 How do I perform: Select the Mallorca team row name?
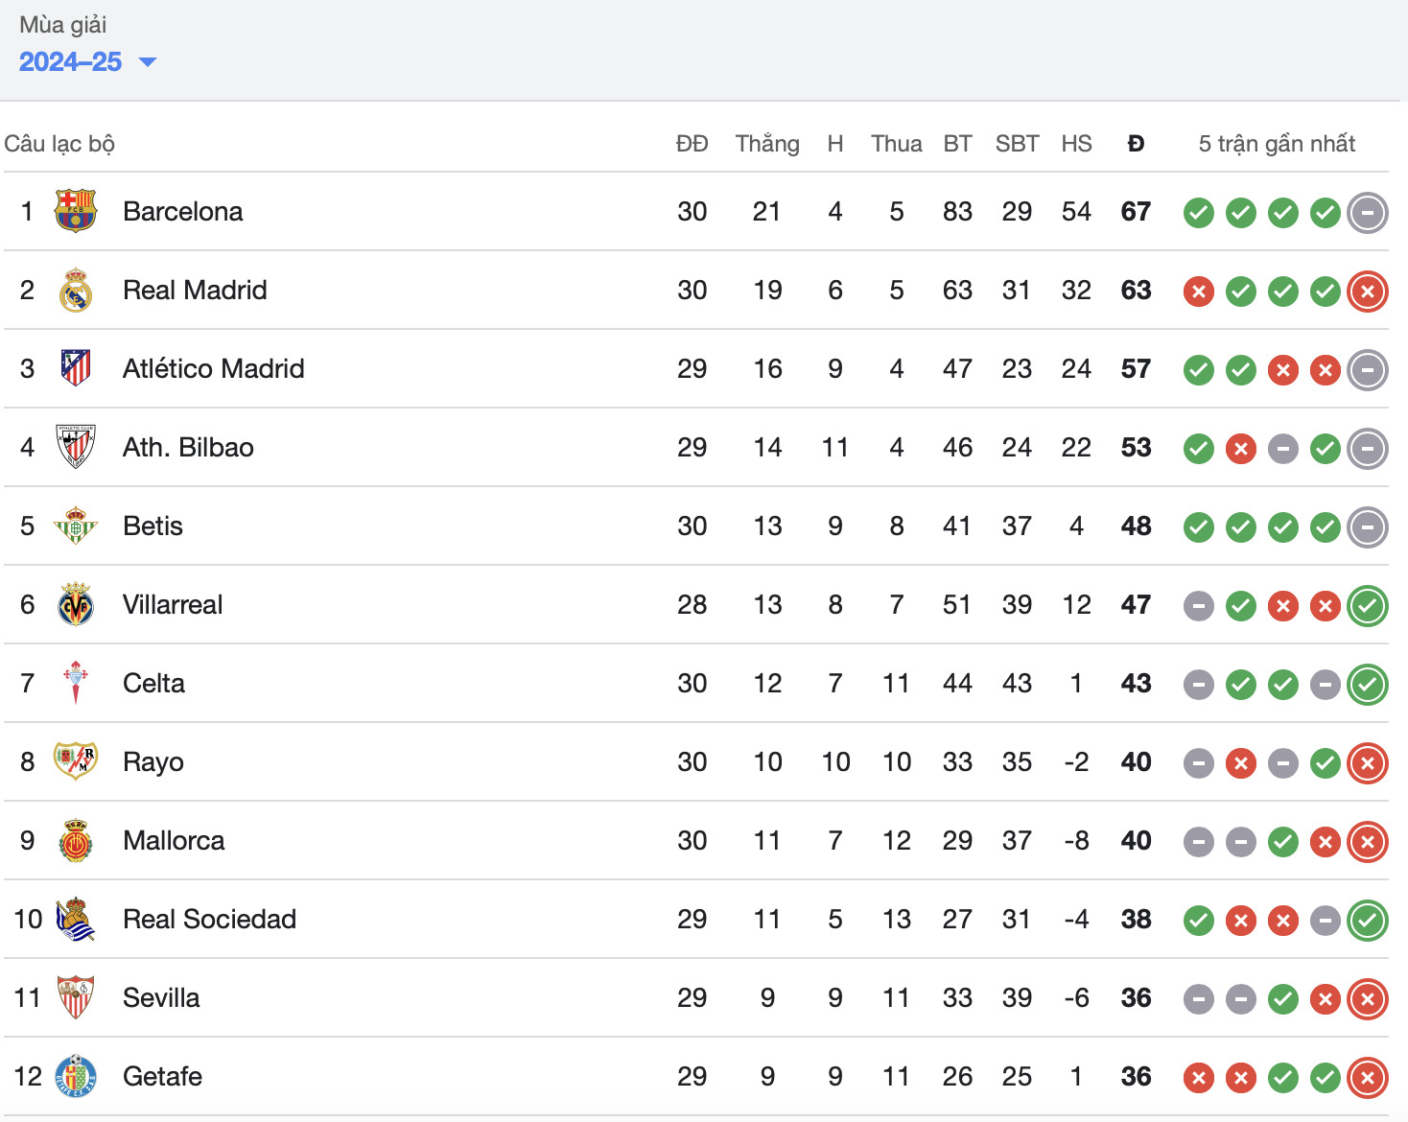tap(174, 840)
